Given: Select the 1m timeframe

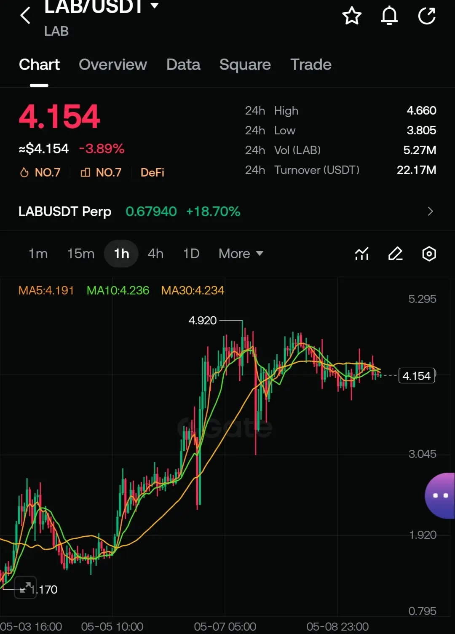Looking at the screenshot, I should tap(38, 254).
